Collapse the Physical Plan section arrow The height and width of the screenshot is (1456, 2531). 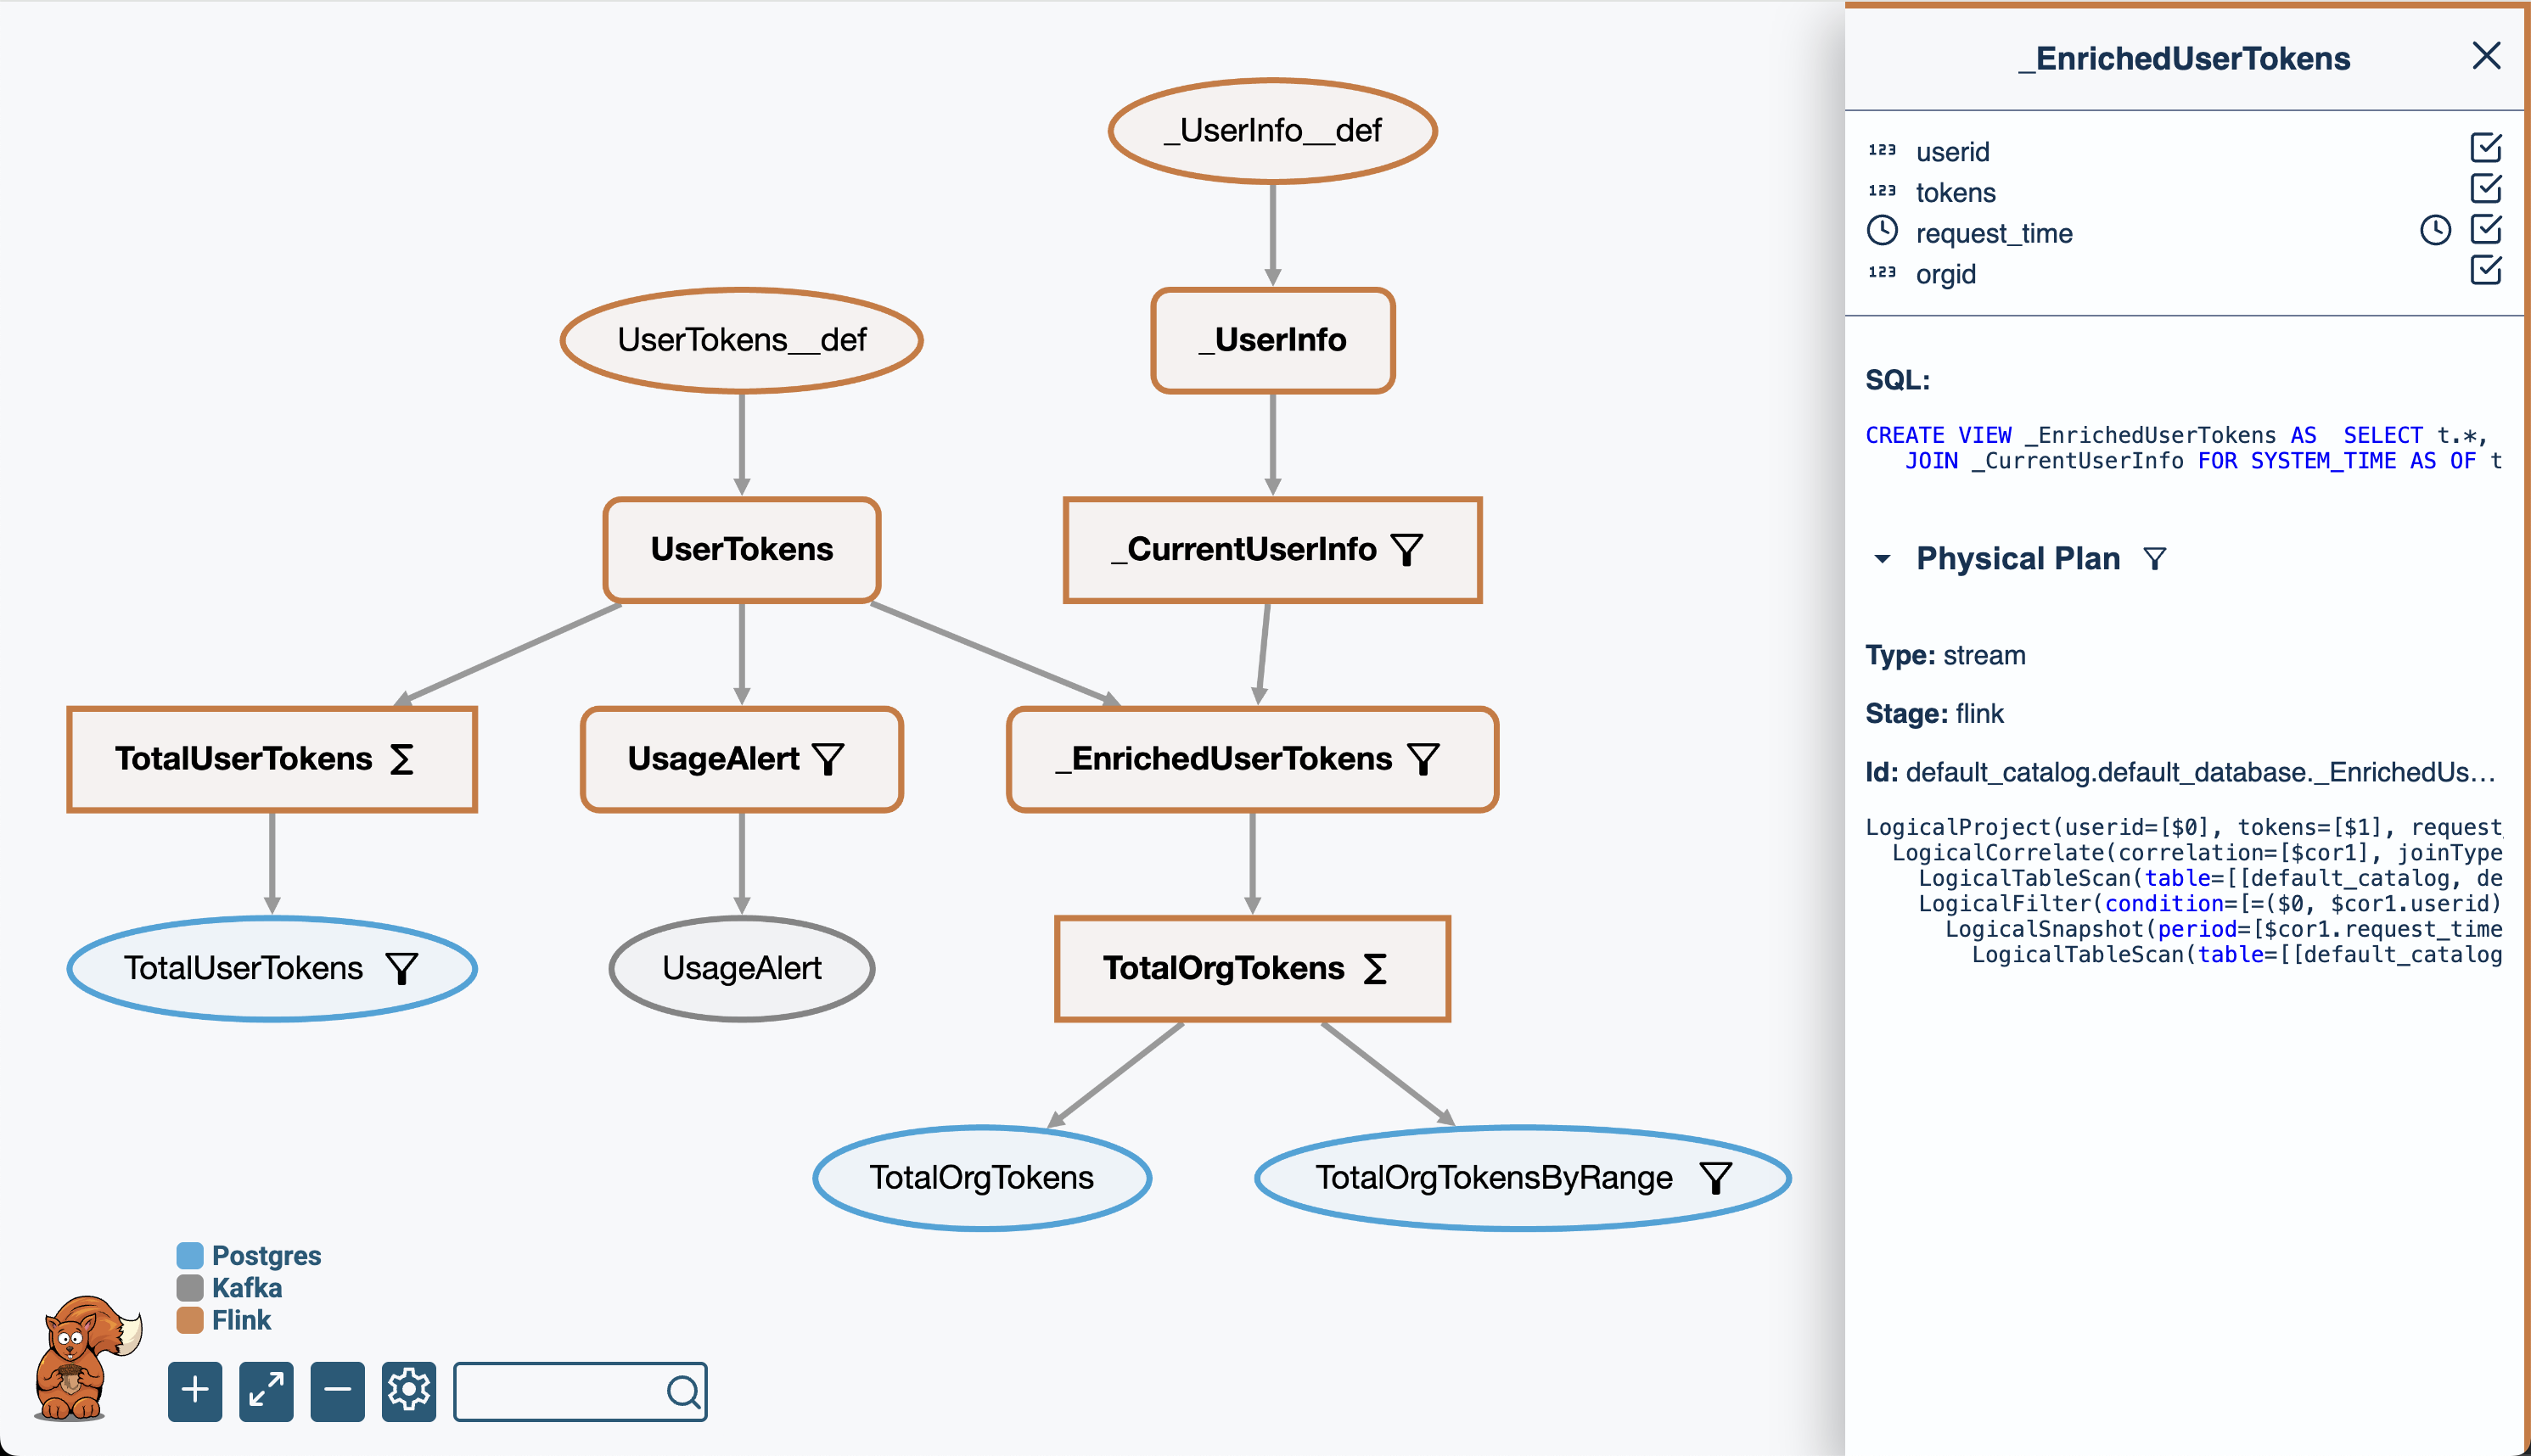coord(1882,559)
